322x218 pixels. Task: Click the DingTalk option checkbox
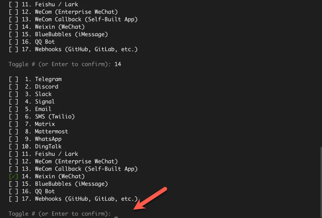point(13,147)
